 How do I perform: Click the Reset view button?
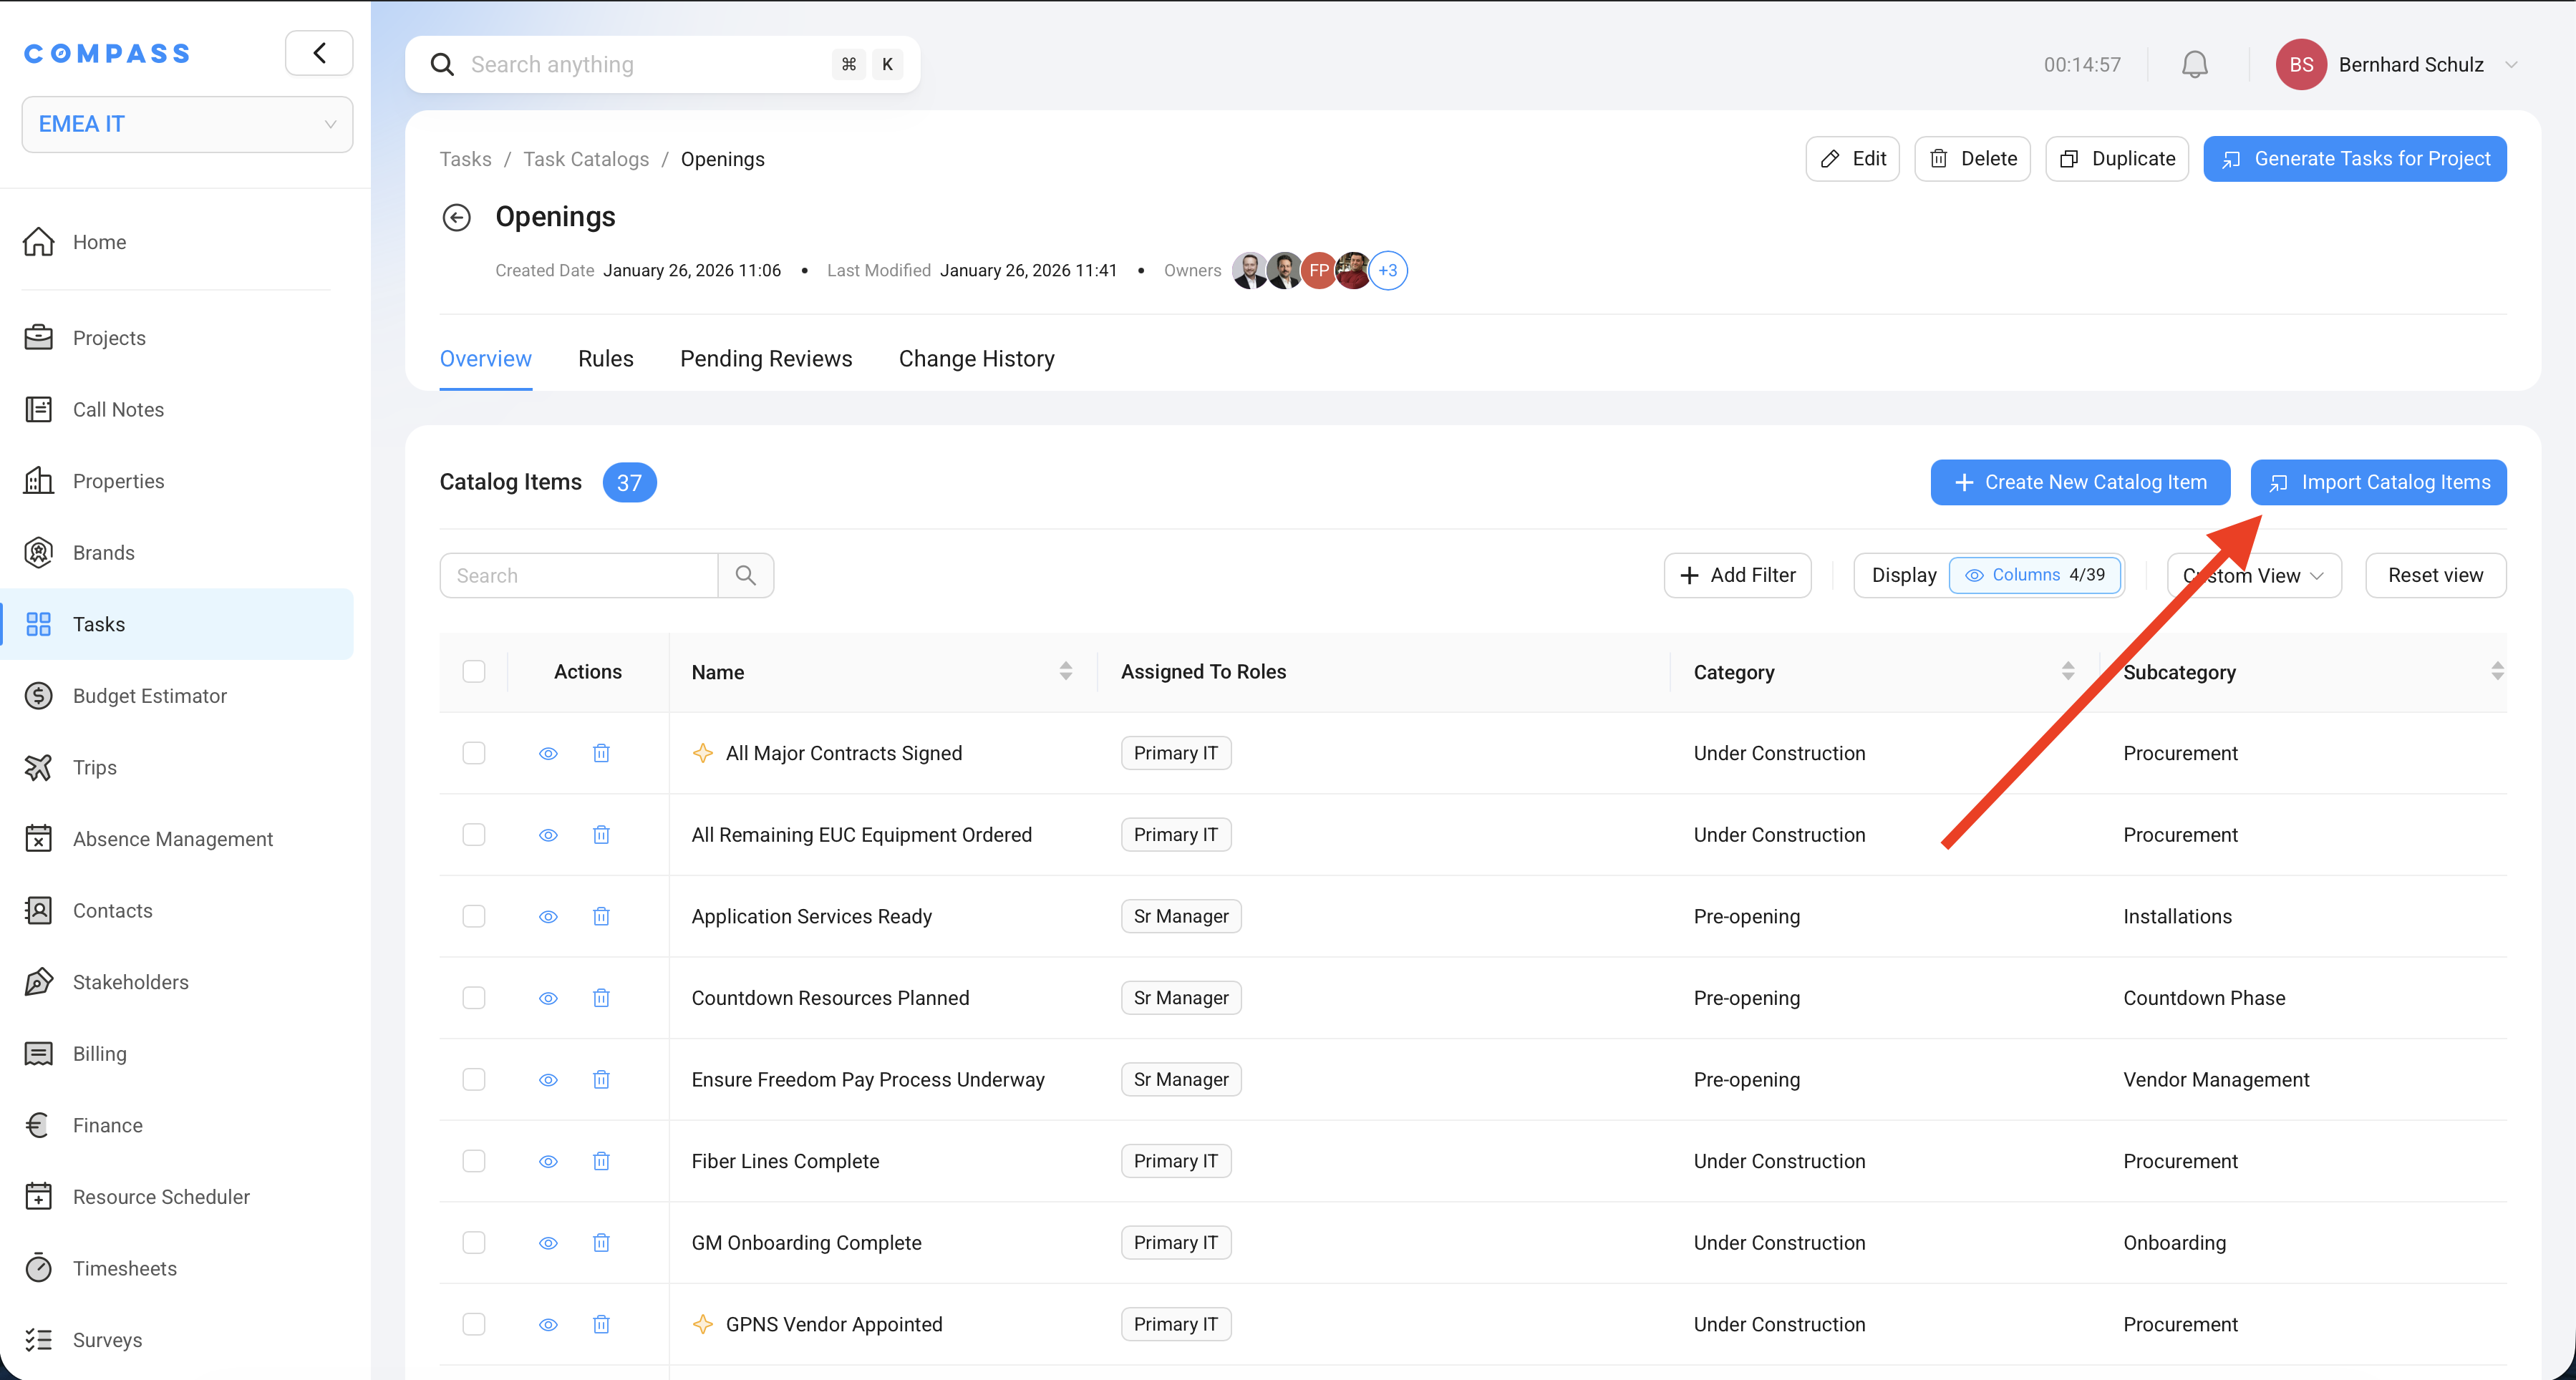(2436, 576)
